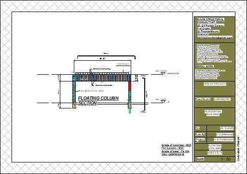The width and height of the screenshot is (247, 174).
Task: Click the Drawn By label
Action: click(200, 134)
